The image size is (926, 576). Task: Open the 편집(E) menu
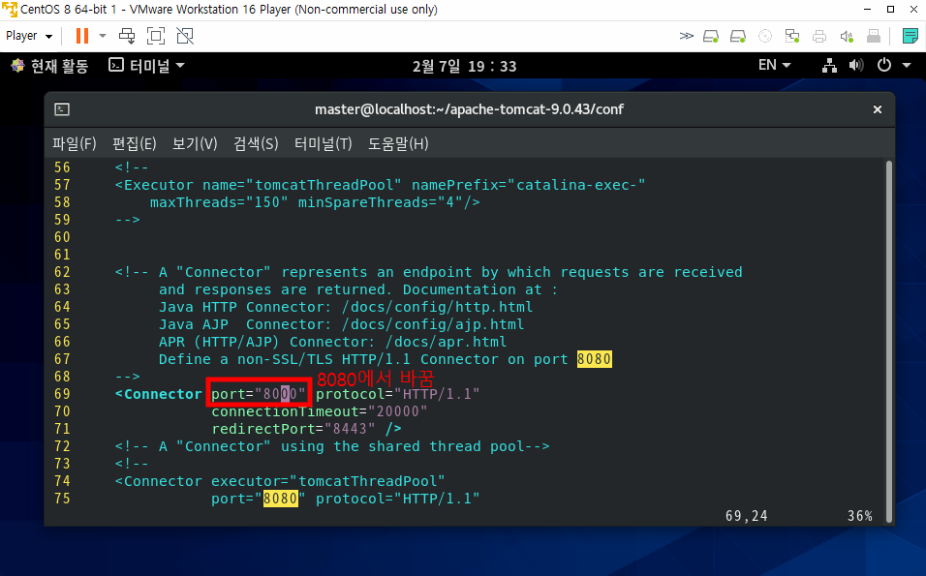134,143
